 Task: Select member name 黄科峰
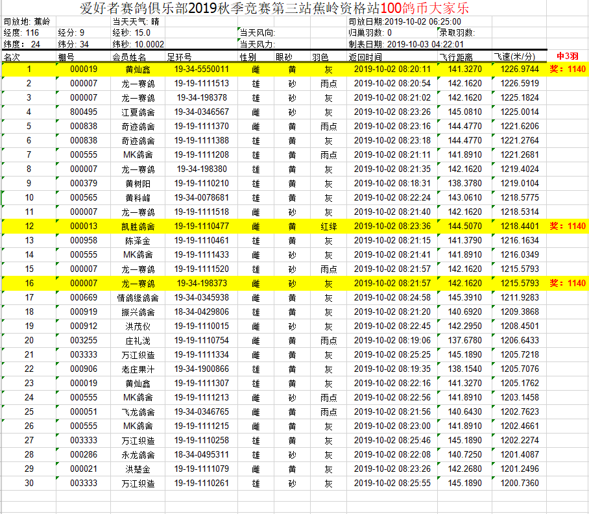pyautogui.click(x=138, y=198)
